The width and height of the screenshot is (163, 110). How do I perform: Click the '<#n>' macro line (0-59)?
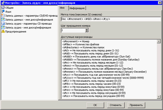pos(93,87)
